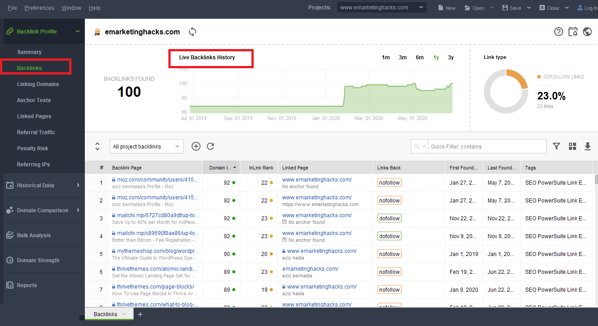Image resolution: width=598 pixels, height=326 pixels.
Task: Open the thrivethemes.com/page-blocks/ backlink
Action: pyautogui.click(x=155, y=287)
